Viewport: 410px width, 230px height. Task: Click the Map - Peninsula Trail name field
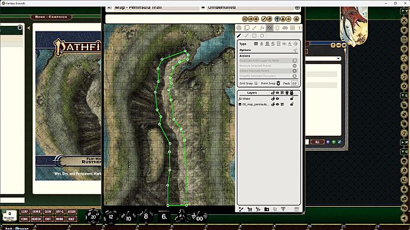(156, 8)
